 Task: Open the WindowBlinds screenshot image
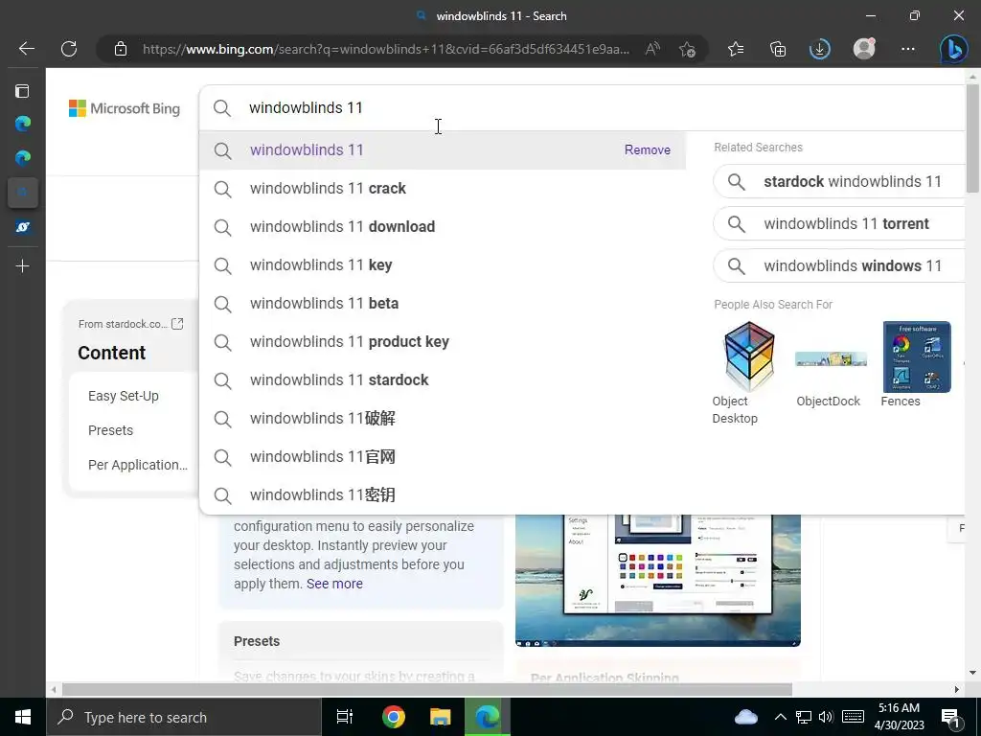coord(657,580)
